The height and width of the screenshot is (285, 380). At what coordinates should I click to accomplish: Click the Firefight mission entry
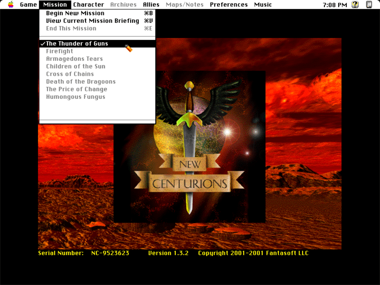pyautogui.click(x=60, y=51)
